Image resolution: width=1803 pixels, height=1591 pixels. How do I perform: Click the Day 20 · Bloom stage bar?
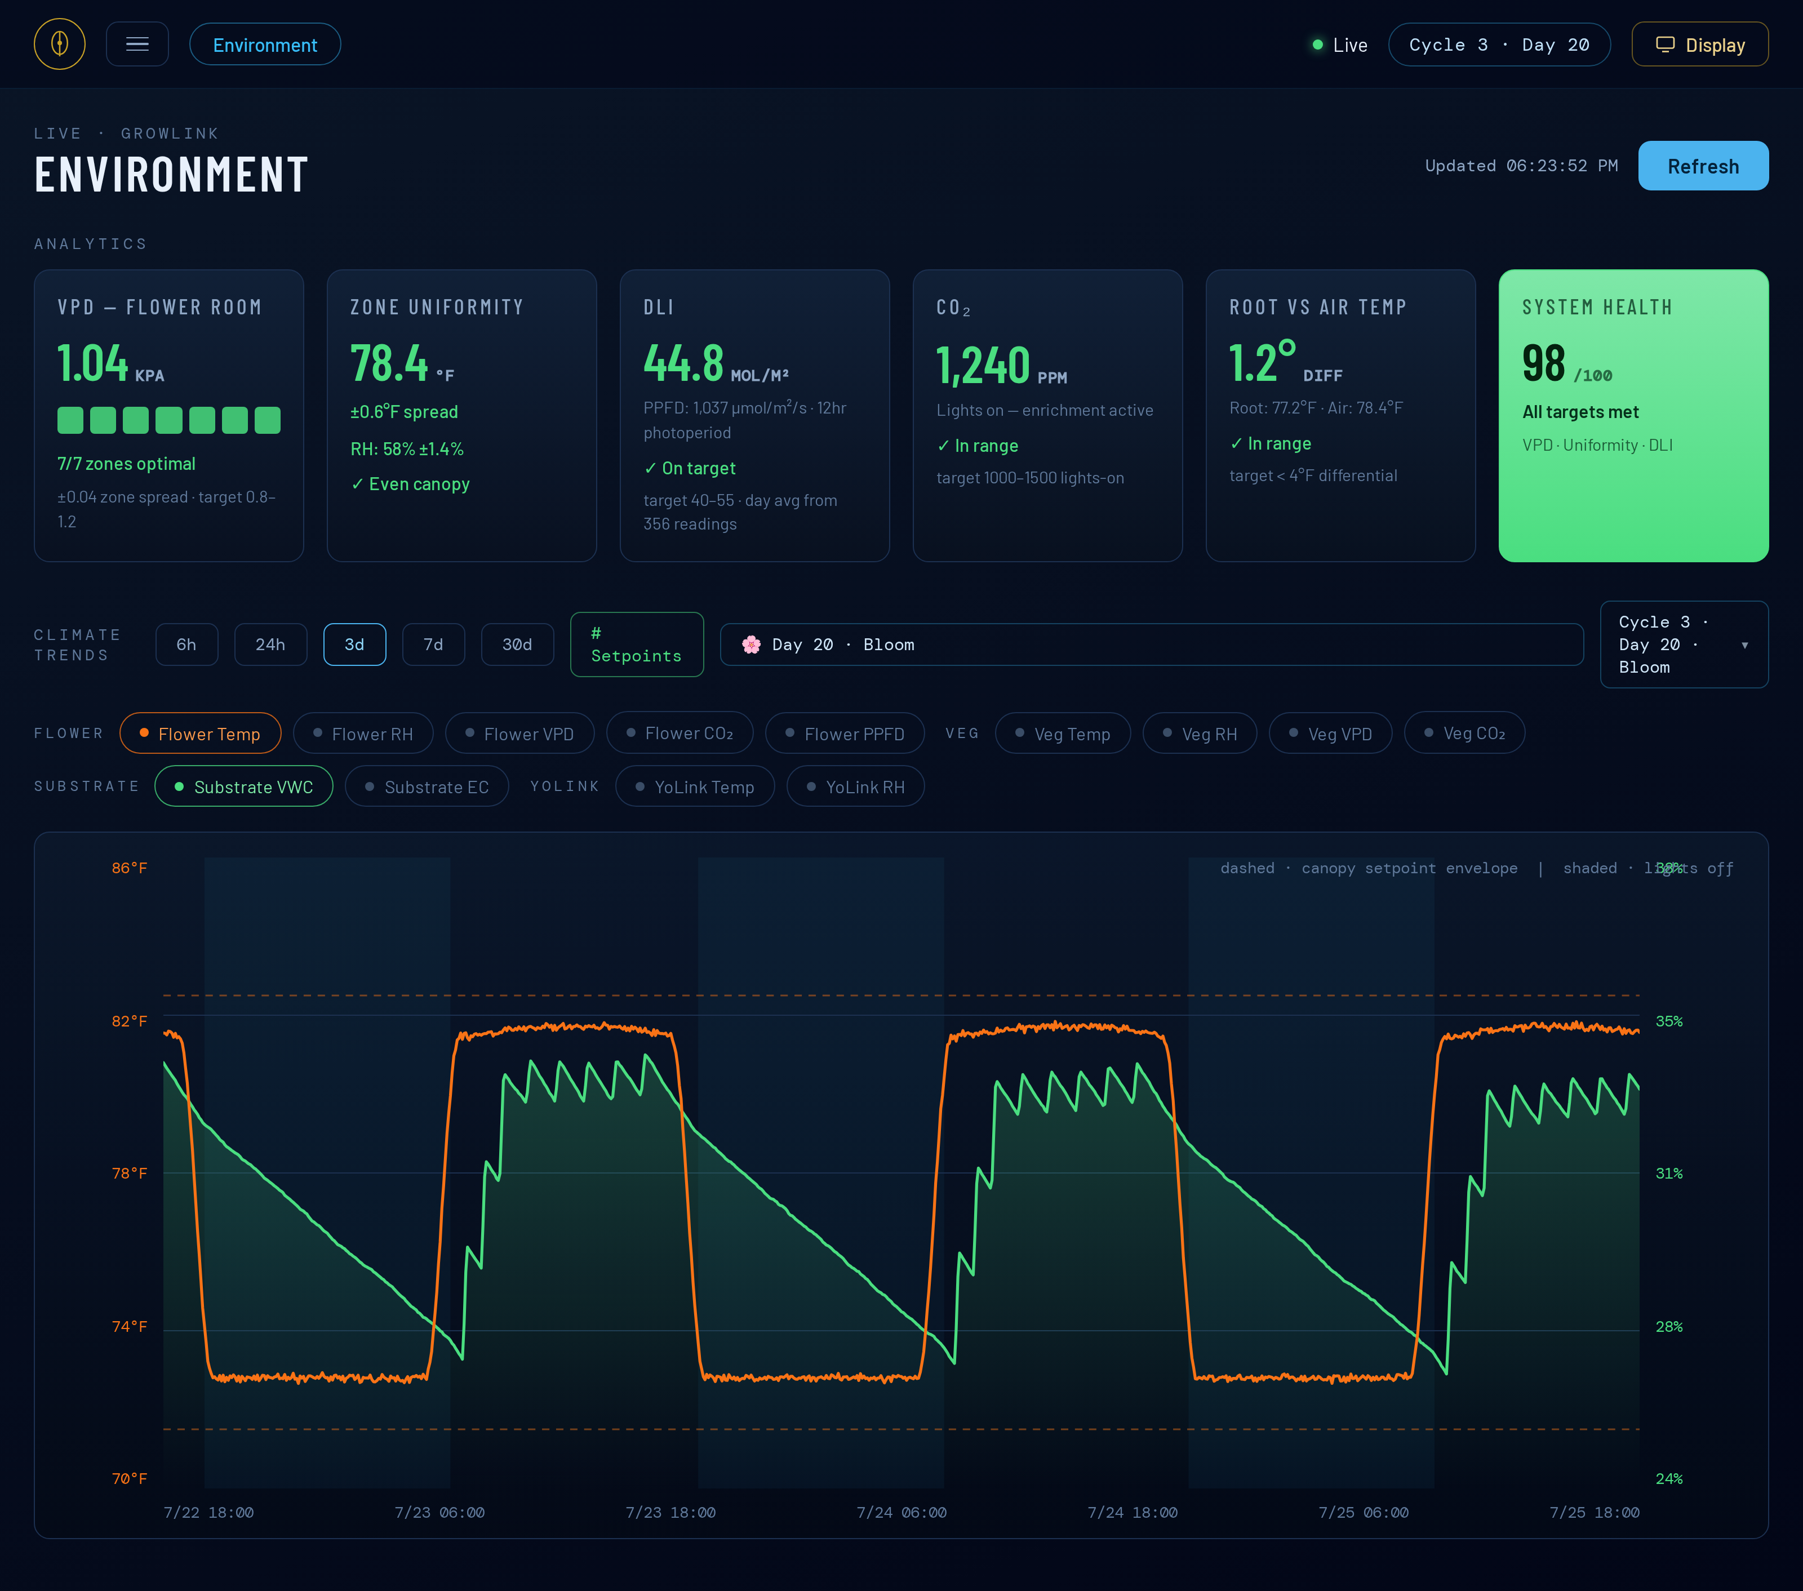coord(1152,645)
